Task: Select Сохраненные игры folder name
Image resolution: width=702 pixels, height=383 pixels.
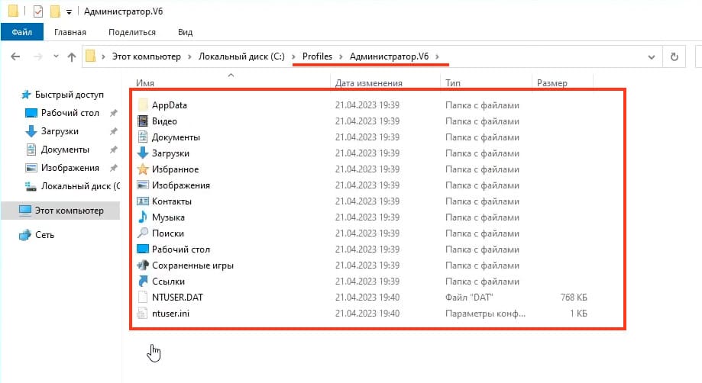Action: click(192, 266)
